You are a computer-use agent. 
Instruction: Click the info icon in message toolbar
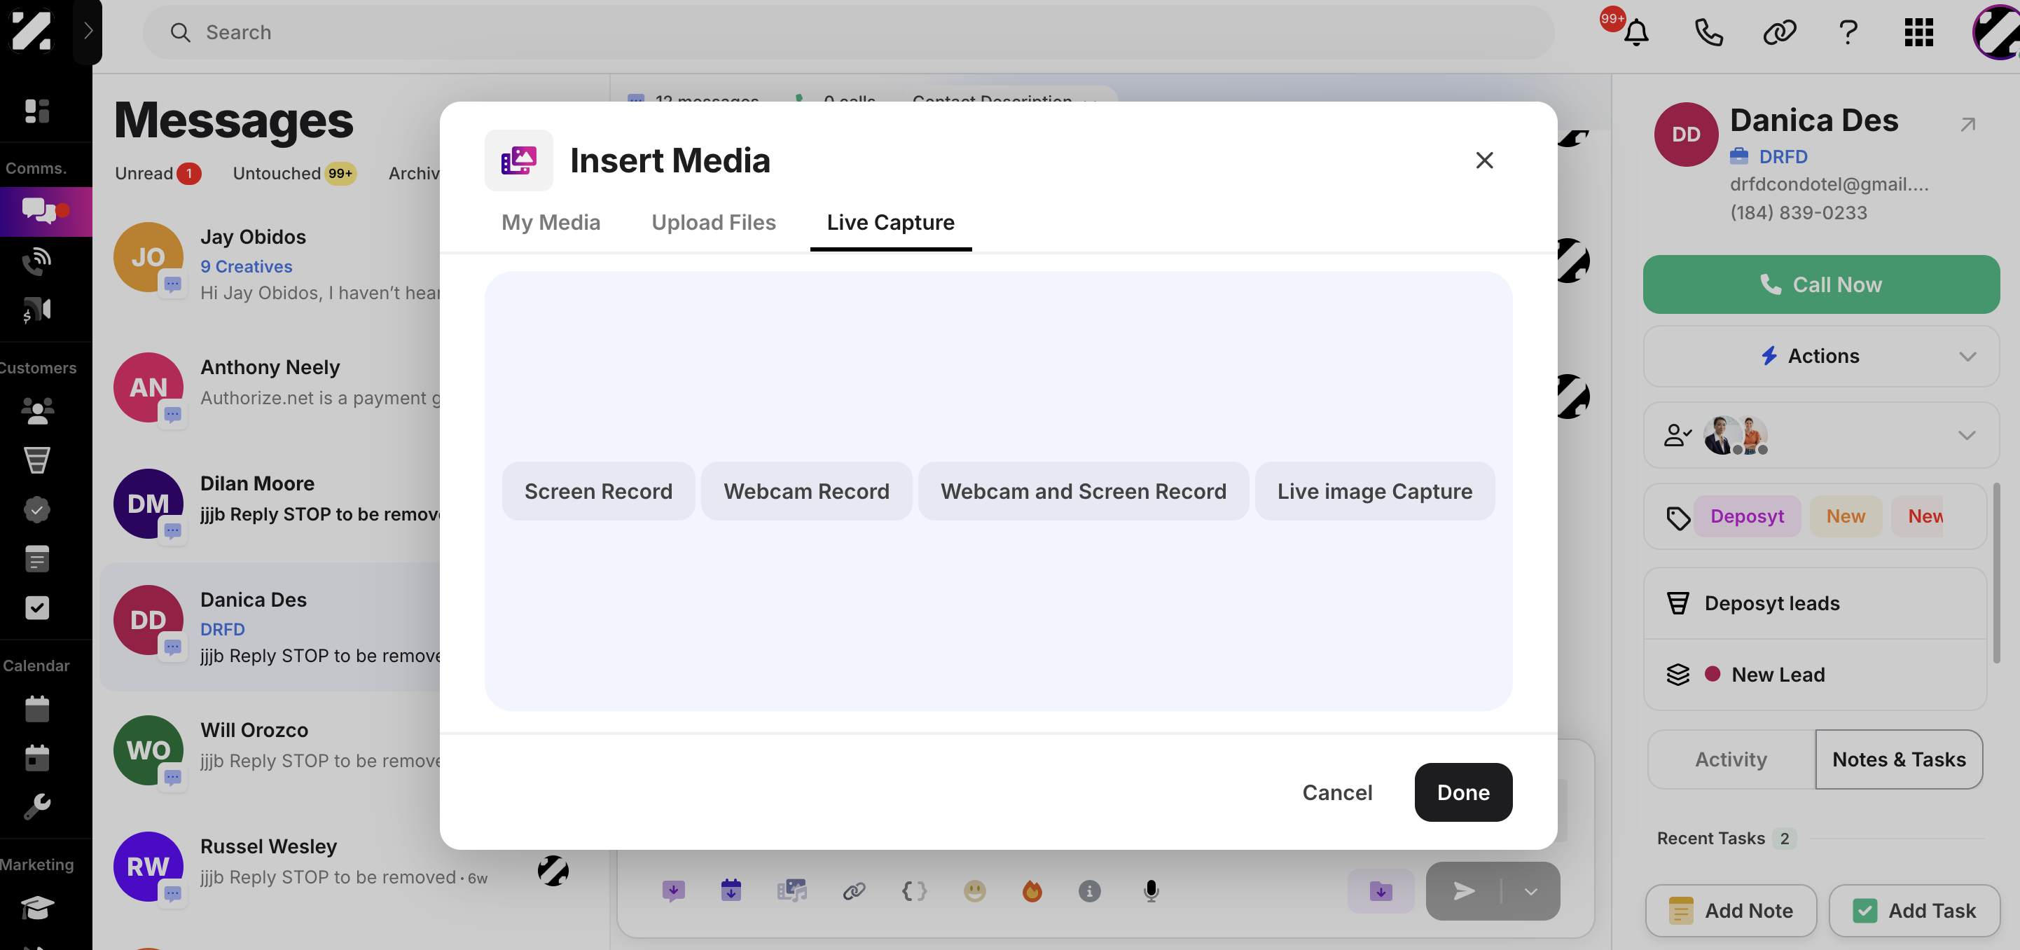1089,891
